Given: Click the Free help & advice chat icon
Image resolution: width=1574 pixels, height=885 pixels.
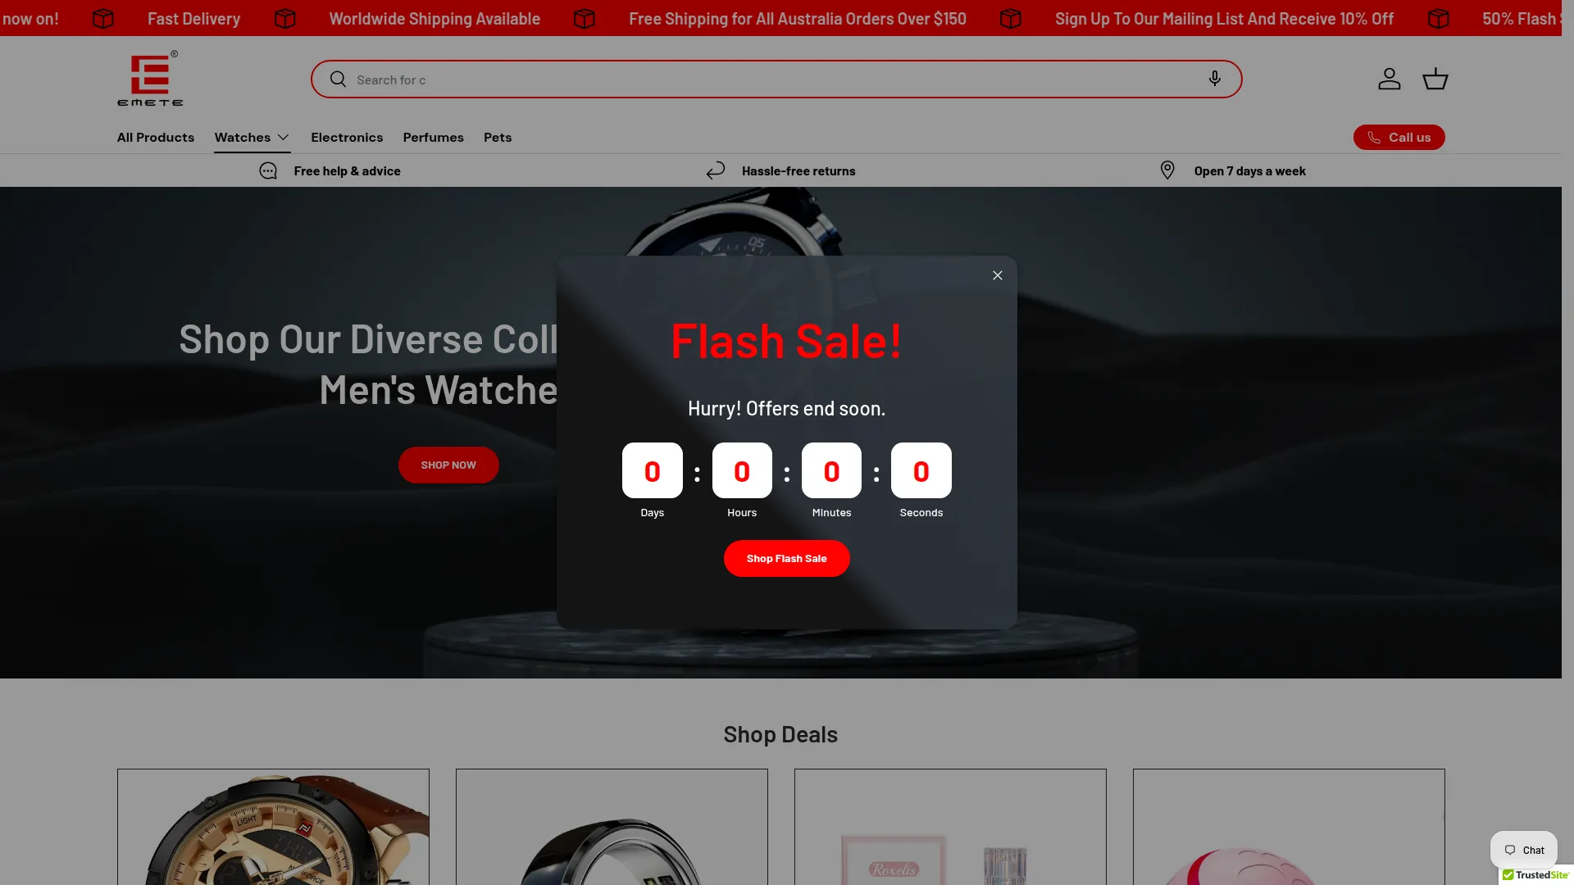Looking at the screenshot, I should pyautogui.click(x=268, y=170).
